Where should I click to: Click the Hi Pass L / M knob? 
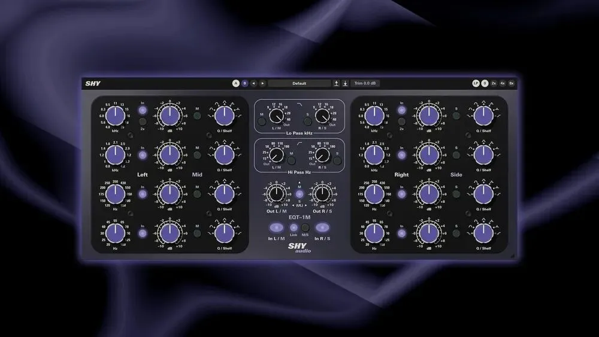276,155
